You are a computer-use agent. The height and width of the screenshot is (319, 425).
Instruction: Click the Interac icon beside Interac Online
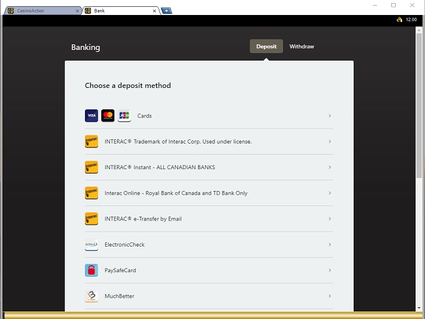[91, 193]
